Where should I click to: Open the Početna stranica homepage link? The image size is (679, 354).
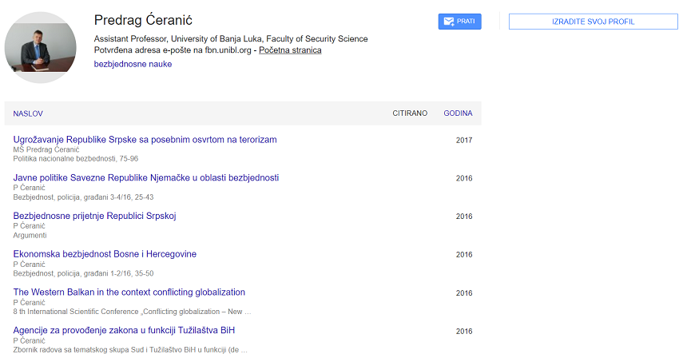[x=290, y=50]
